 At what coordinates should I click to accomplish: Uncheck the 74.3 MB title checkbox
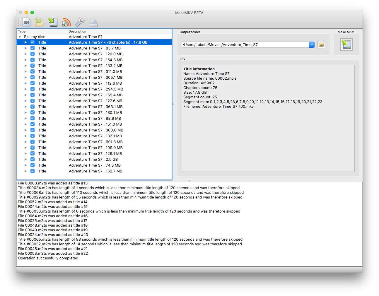point(33,165)
